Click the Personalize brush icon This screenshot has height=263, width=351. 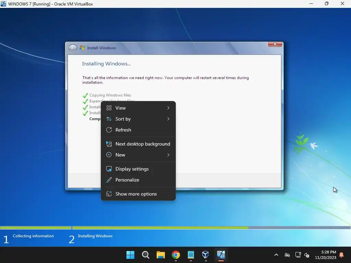click(109, 180)
